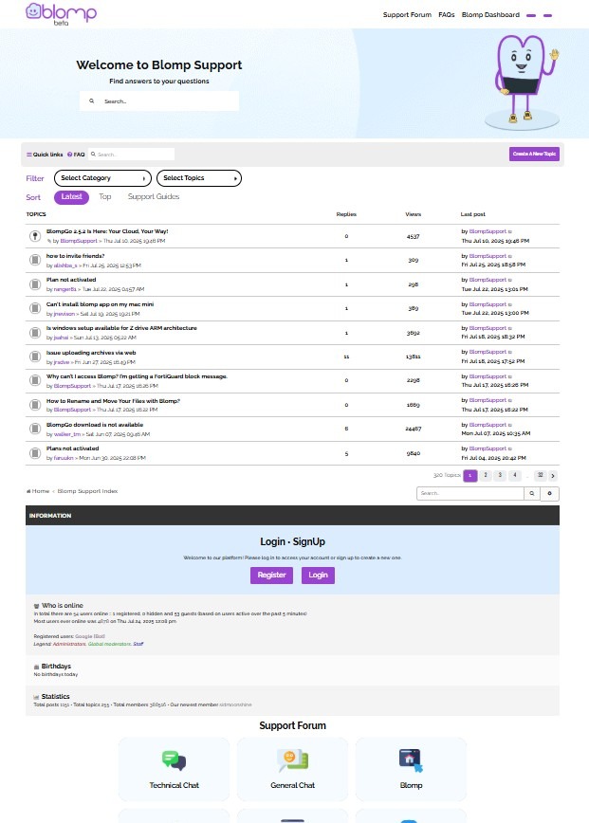Click the Home breadcrumb link
Image resolution: width=589 pixels, height=823 pixels.
point(38,491)
